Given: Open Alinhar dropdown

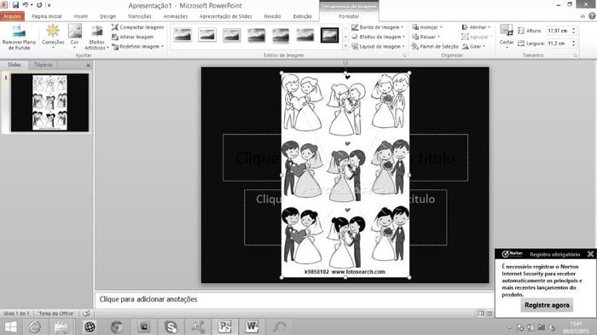Looking at the screenshot, I should coord(476,27).
